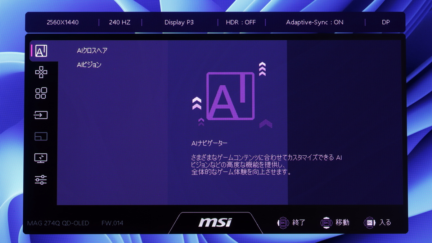Click the 2560X1440 resolution status
This screenshot has width=432, height=243.
(x=63, y=22)
